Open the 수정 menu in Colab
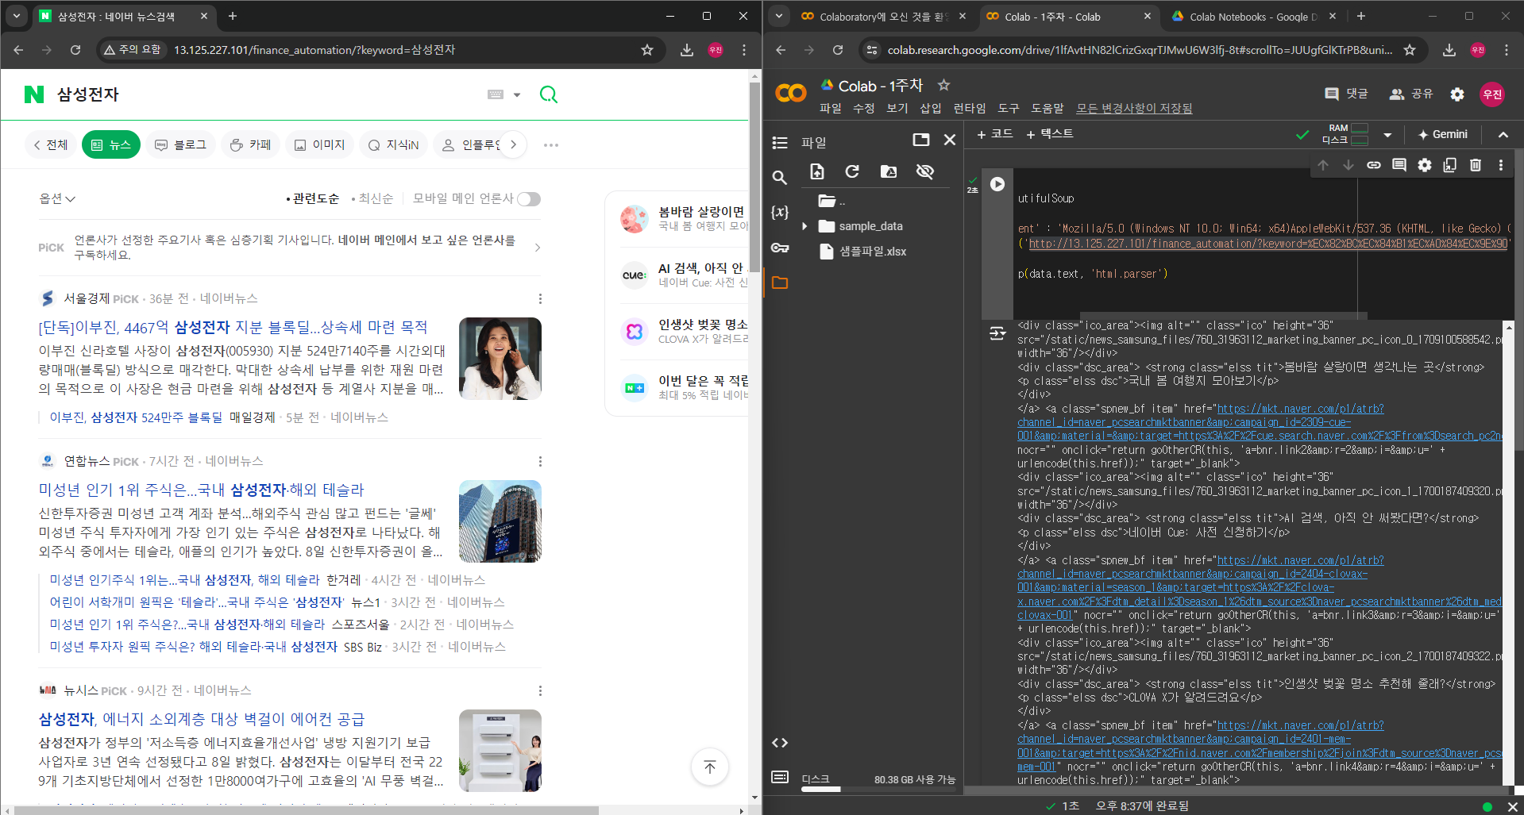The image size is (1524, 815). point(864,109)
